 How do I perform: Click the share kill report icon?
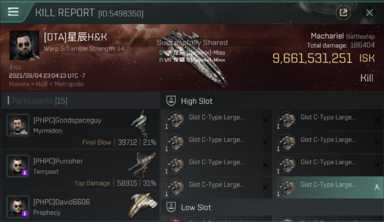[x=343, y=13]
